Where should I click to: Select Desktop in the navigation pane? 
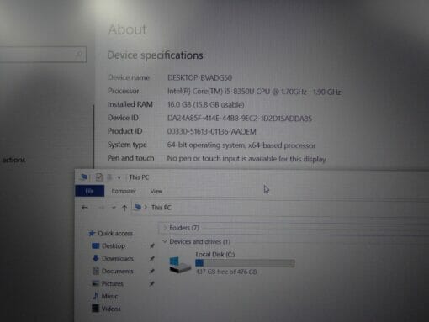point(114,245)
